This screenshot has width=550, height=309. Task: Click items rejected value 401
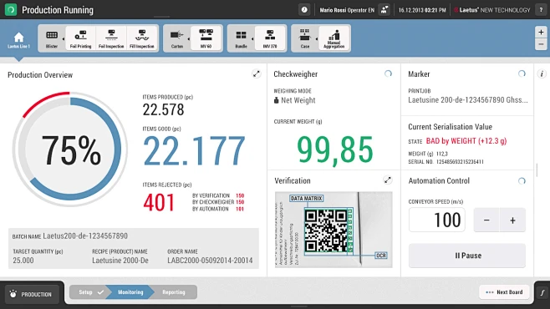(x=159, y=202)
